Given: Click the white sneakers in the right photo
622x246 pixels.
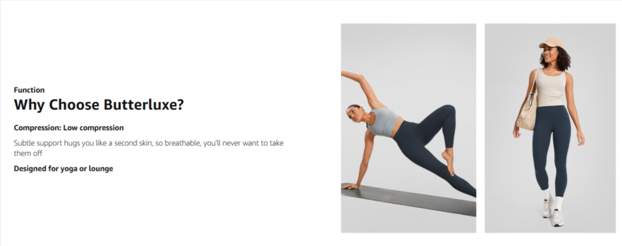Looking at the screenshot, I should coord(553,211).
